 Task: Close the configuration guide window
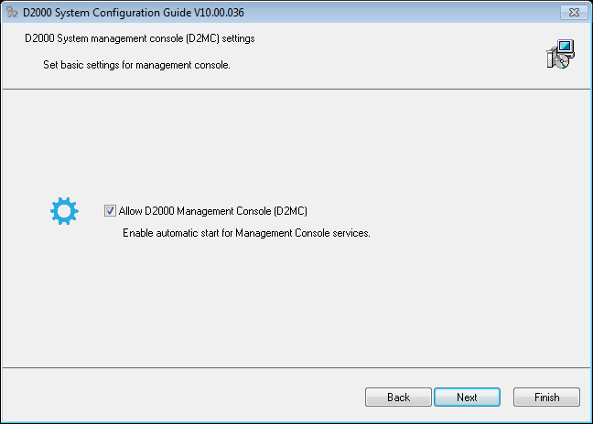coord(572,12)
